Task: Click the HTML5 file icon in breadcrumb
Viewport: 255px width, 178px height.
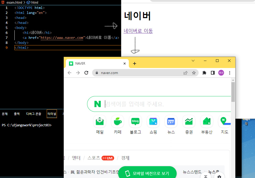Action: tap(3, 2)
